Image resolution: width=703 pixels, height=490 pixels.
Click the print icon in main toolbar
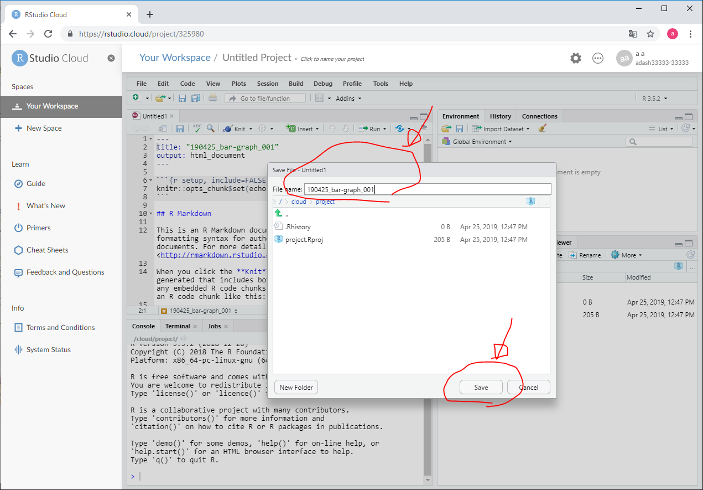pos(212,99)
